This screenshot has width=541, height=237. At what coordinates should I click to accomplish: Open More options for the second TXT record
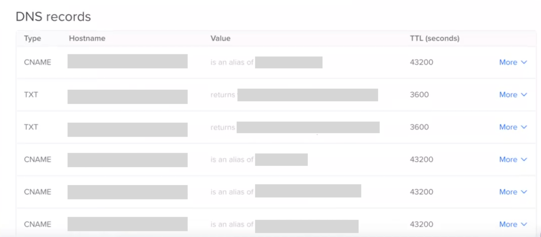pos(513,127)
